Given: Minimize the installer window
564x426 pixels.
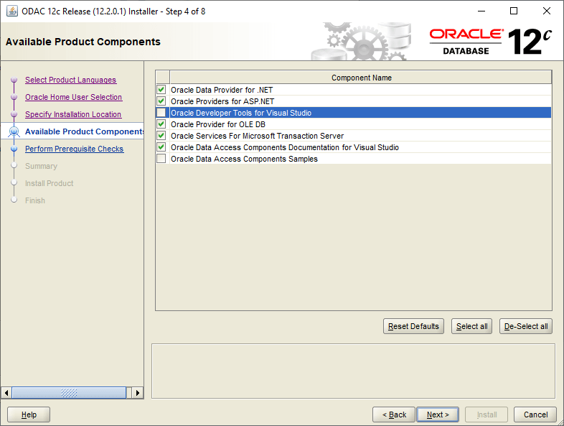Looking at the screenshot, I should click(481, 11).
